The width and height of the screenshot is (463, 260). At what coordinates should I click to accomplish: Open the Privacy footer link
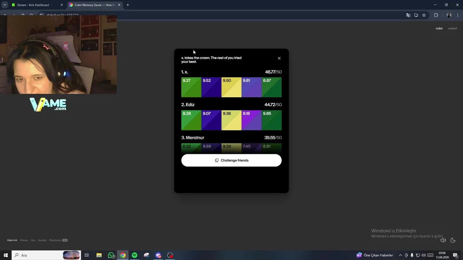pos(24,240)
